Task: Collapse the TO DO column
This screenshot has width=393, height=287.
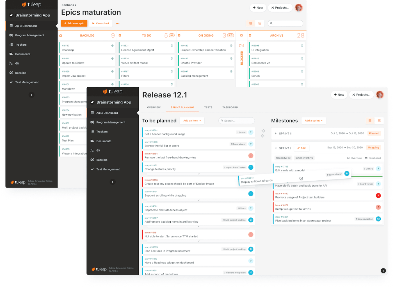Action: coord(120,36)
